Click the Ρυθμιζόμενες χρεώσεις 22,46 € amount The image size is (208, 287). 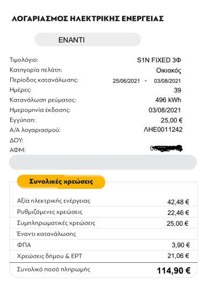click(x=178, y=213)
